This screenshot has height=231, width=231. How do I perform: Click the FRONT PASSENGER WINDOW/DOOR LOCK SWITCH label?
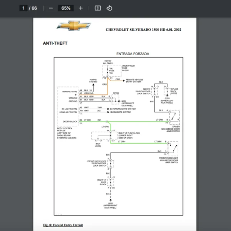(97, 163)
